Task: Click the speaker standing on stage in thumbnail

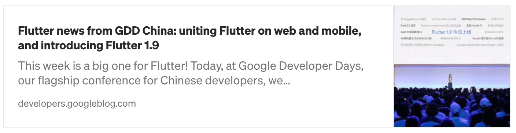Action: click(x=450, y=81)
